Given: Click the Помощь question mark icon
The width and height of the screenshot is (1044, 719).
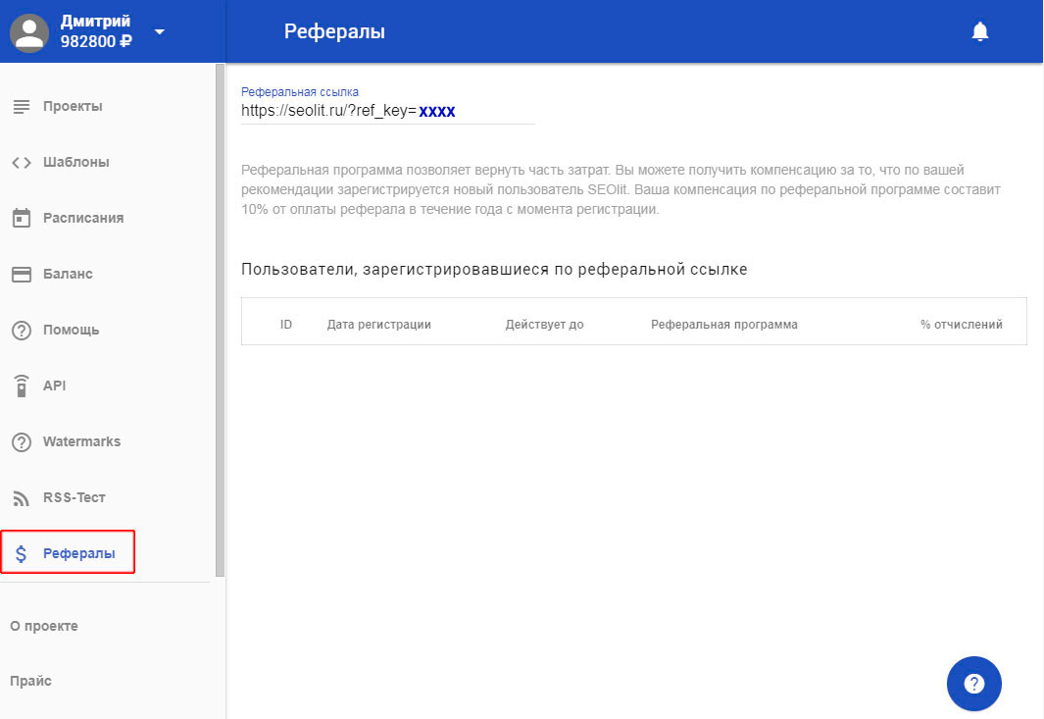Looking at the screenshot, I should [22, 330].
